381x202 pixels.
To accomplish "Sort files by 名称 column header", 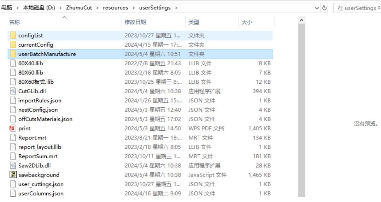I will tap(14, 22).
